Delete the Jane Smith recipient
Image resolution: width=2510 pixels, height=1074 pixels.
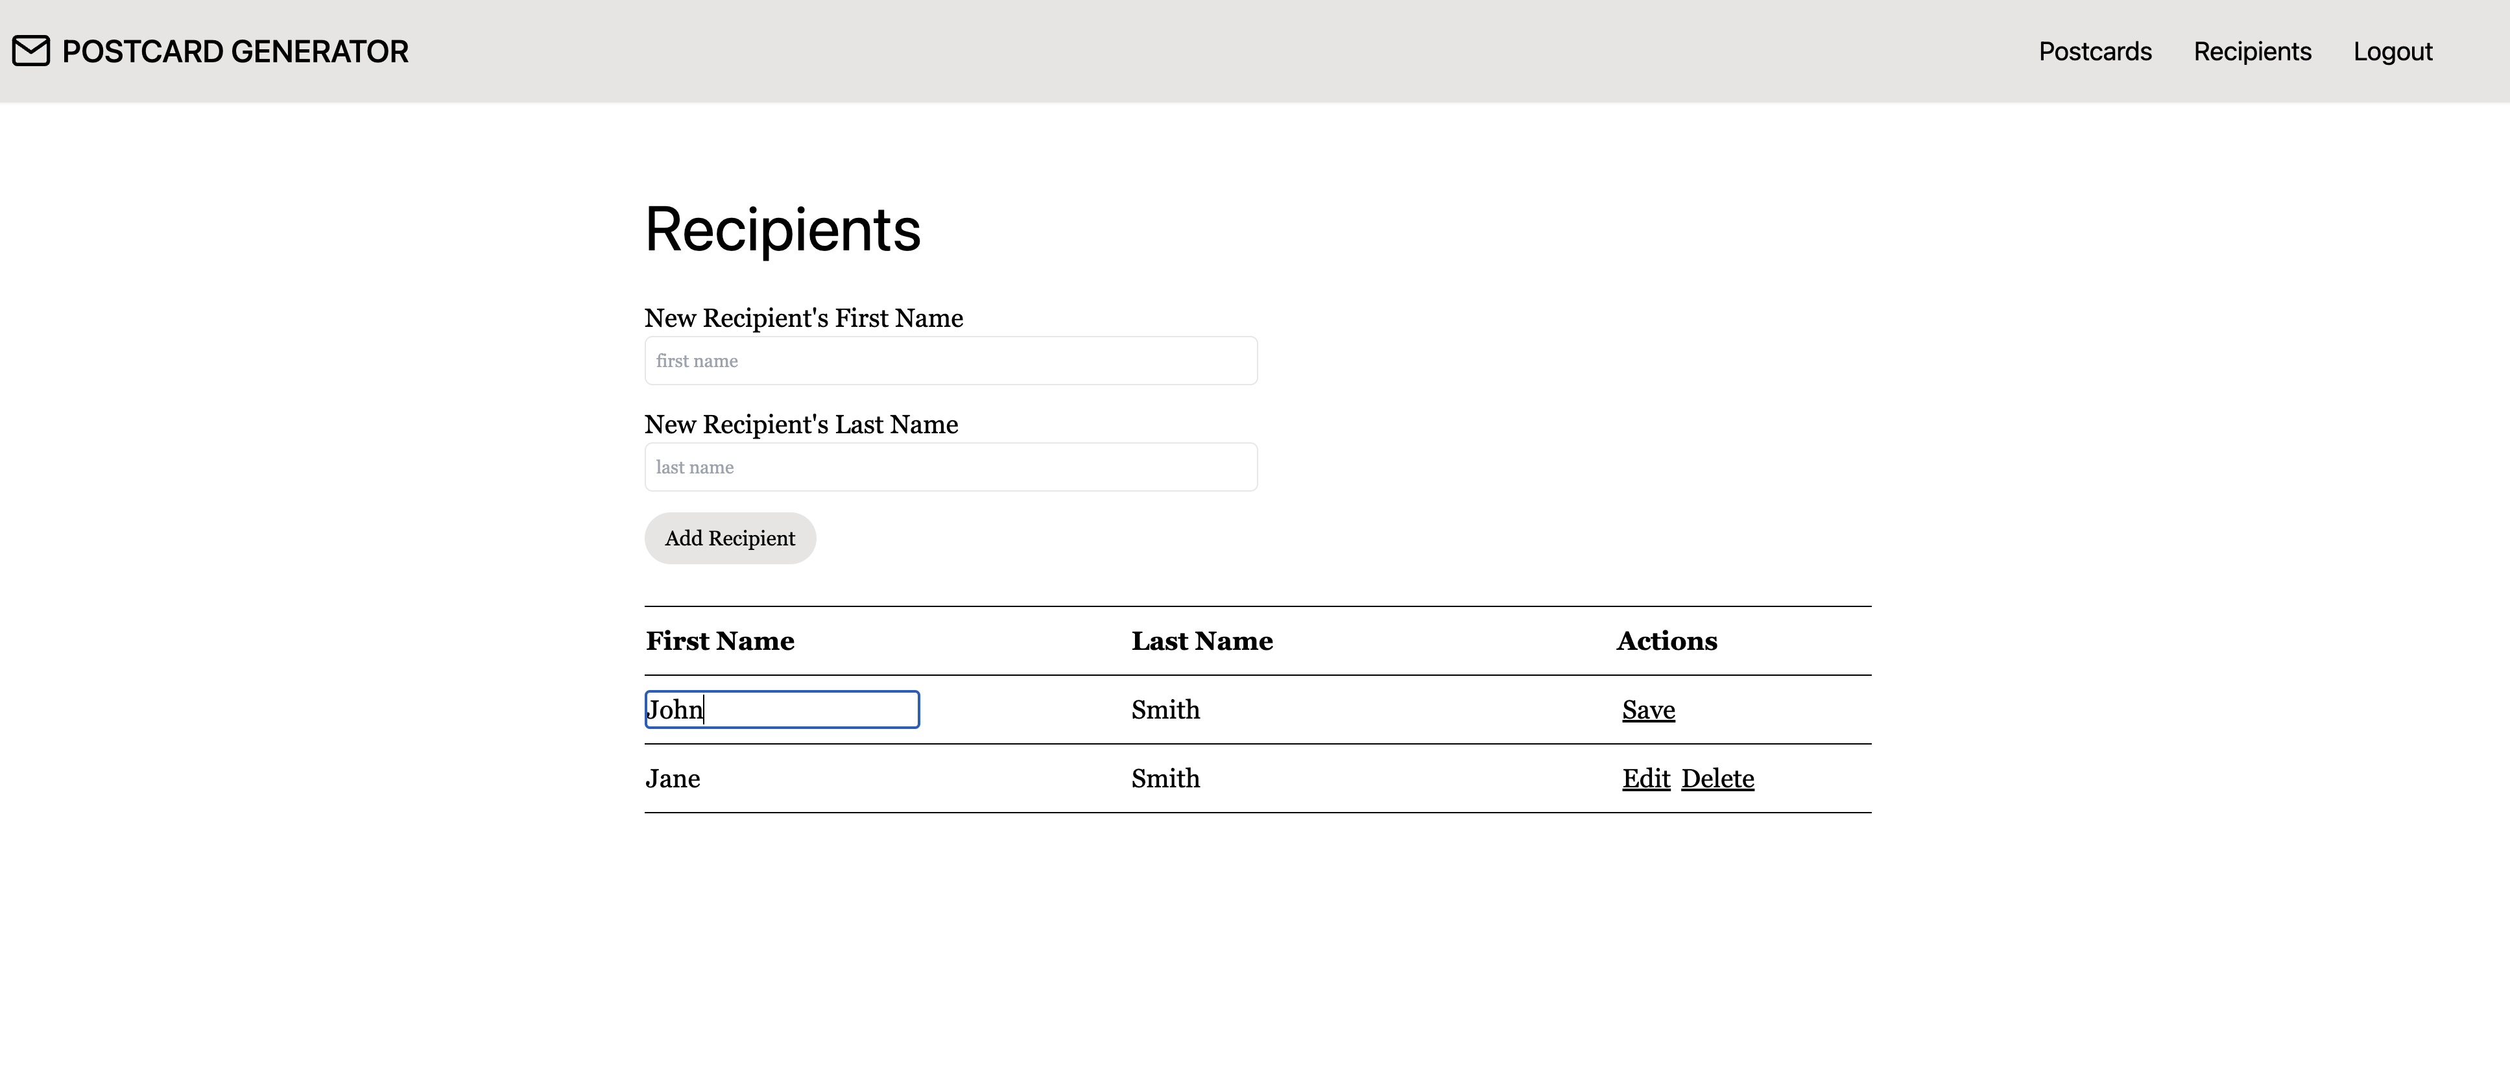[1717, 779]
